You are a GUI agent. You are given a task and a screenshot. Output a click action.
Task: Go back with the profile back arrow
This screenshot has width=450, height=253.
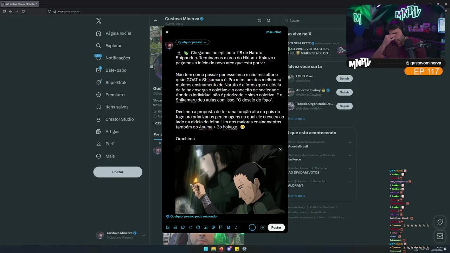point(155,20)
